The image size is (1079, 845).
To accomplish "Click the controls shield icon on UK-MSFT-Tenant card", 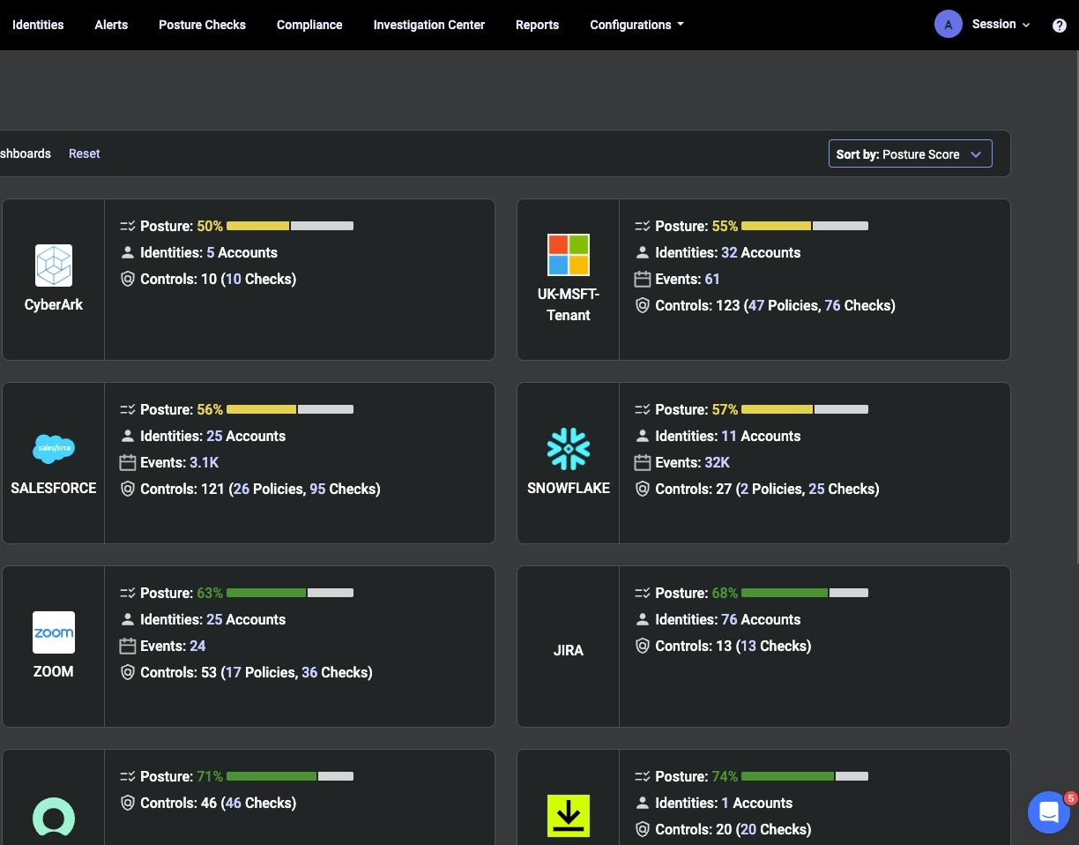I will tap(643, 305).
